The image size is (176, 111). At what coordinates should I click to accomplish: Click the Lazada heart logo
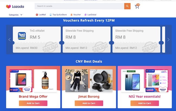(x=8, y=6)
